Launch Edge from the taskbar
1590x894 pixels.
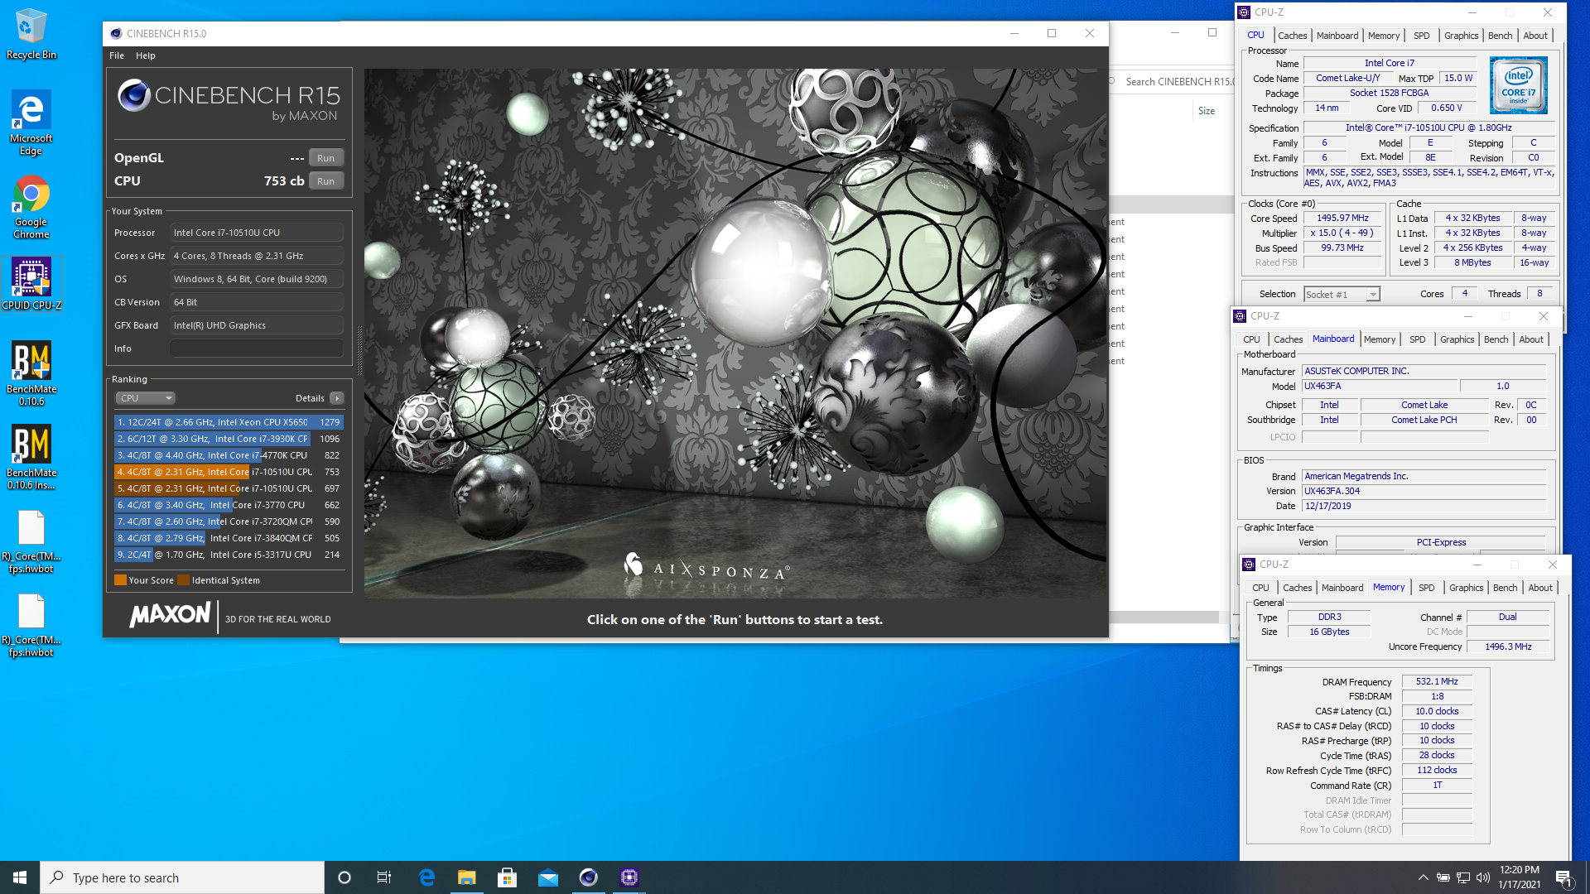click(426, 877)
